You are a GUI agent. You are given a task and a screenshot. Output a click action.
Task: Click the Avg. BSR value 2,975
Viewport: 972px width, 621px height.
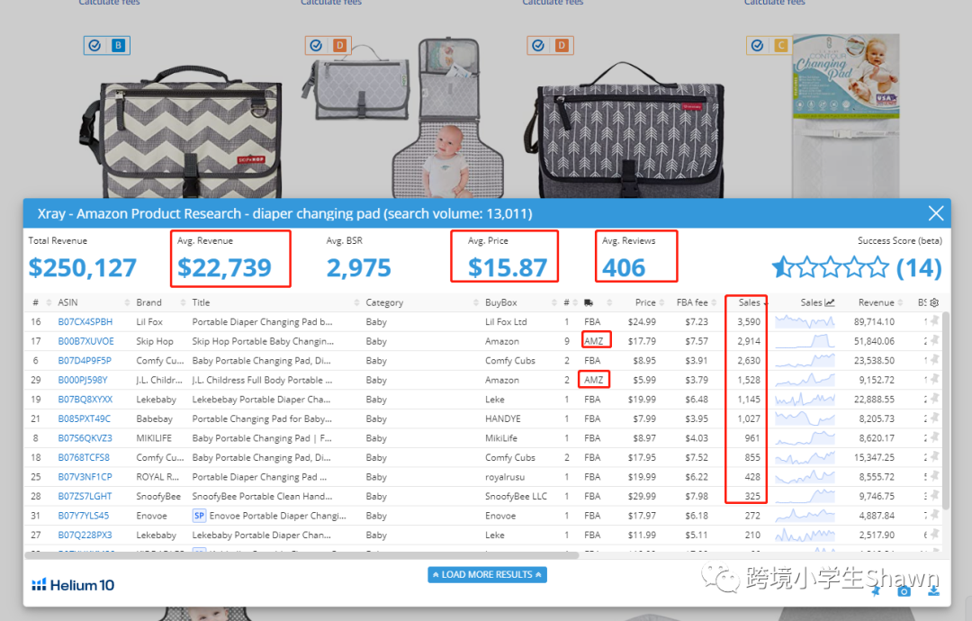pyautogui.click(x=359, y=267)
